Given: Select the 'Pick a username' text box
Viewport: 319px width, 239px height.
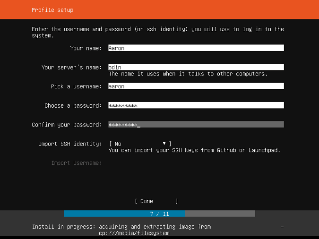Looking at the screenshot, I should pyautogui.click(x=196, y=86).
